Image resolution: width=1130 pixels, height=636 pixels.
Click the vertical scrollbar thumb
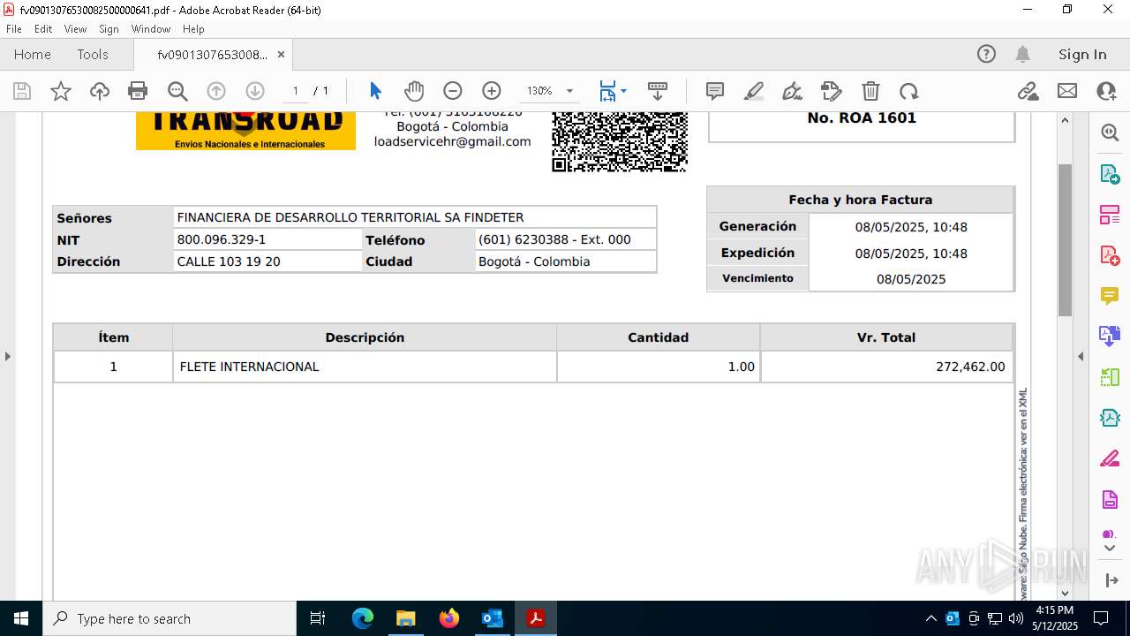pyautogui.click(x=1065, y=239)
